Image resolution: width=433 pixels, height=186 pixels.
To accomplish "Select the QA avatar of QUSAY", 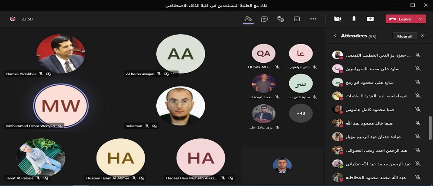I will (x=263, y=54).
